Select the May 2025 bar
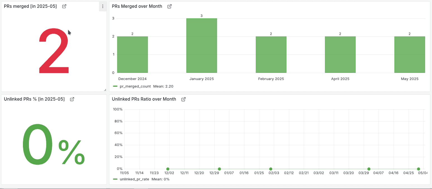This screenshot has height=189, width=432. tap(409, 55)
